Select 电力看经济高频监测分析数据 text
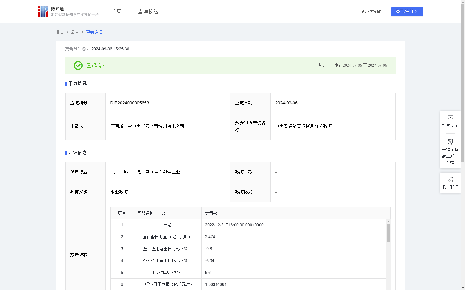465x290 pixels. point(303,126)
